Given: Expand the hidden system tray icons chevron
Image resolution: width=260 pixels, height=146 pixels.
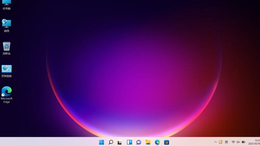Looking at the screenshot, I should click(215, 142).
